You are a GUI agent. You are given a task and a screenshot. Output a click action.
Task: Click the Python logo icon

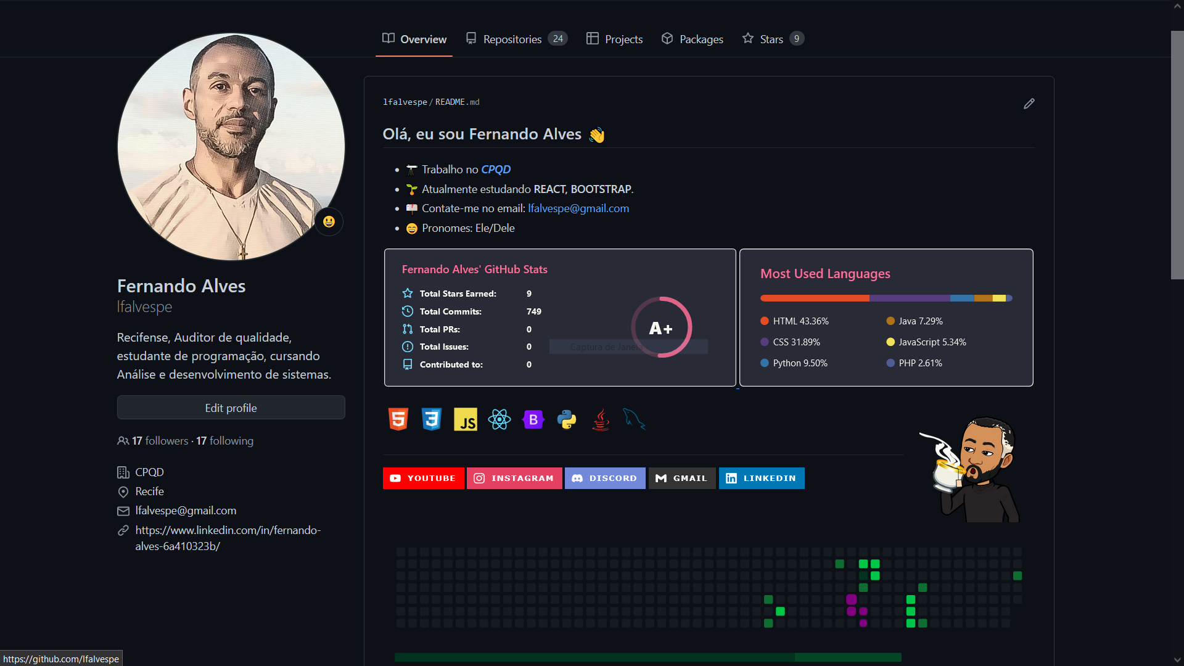tap(567, 419)
